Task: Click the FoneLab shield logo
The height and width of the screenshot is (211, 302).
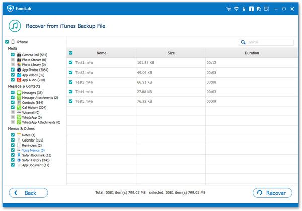Action: click(x=10, y=8)
